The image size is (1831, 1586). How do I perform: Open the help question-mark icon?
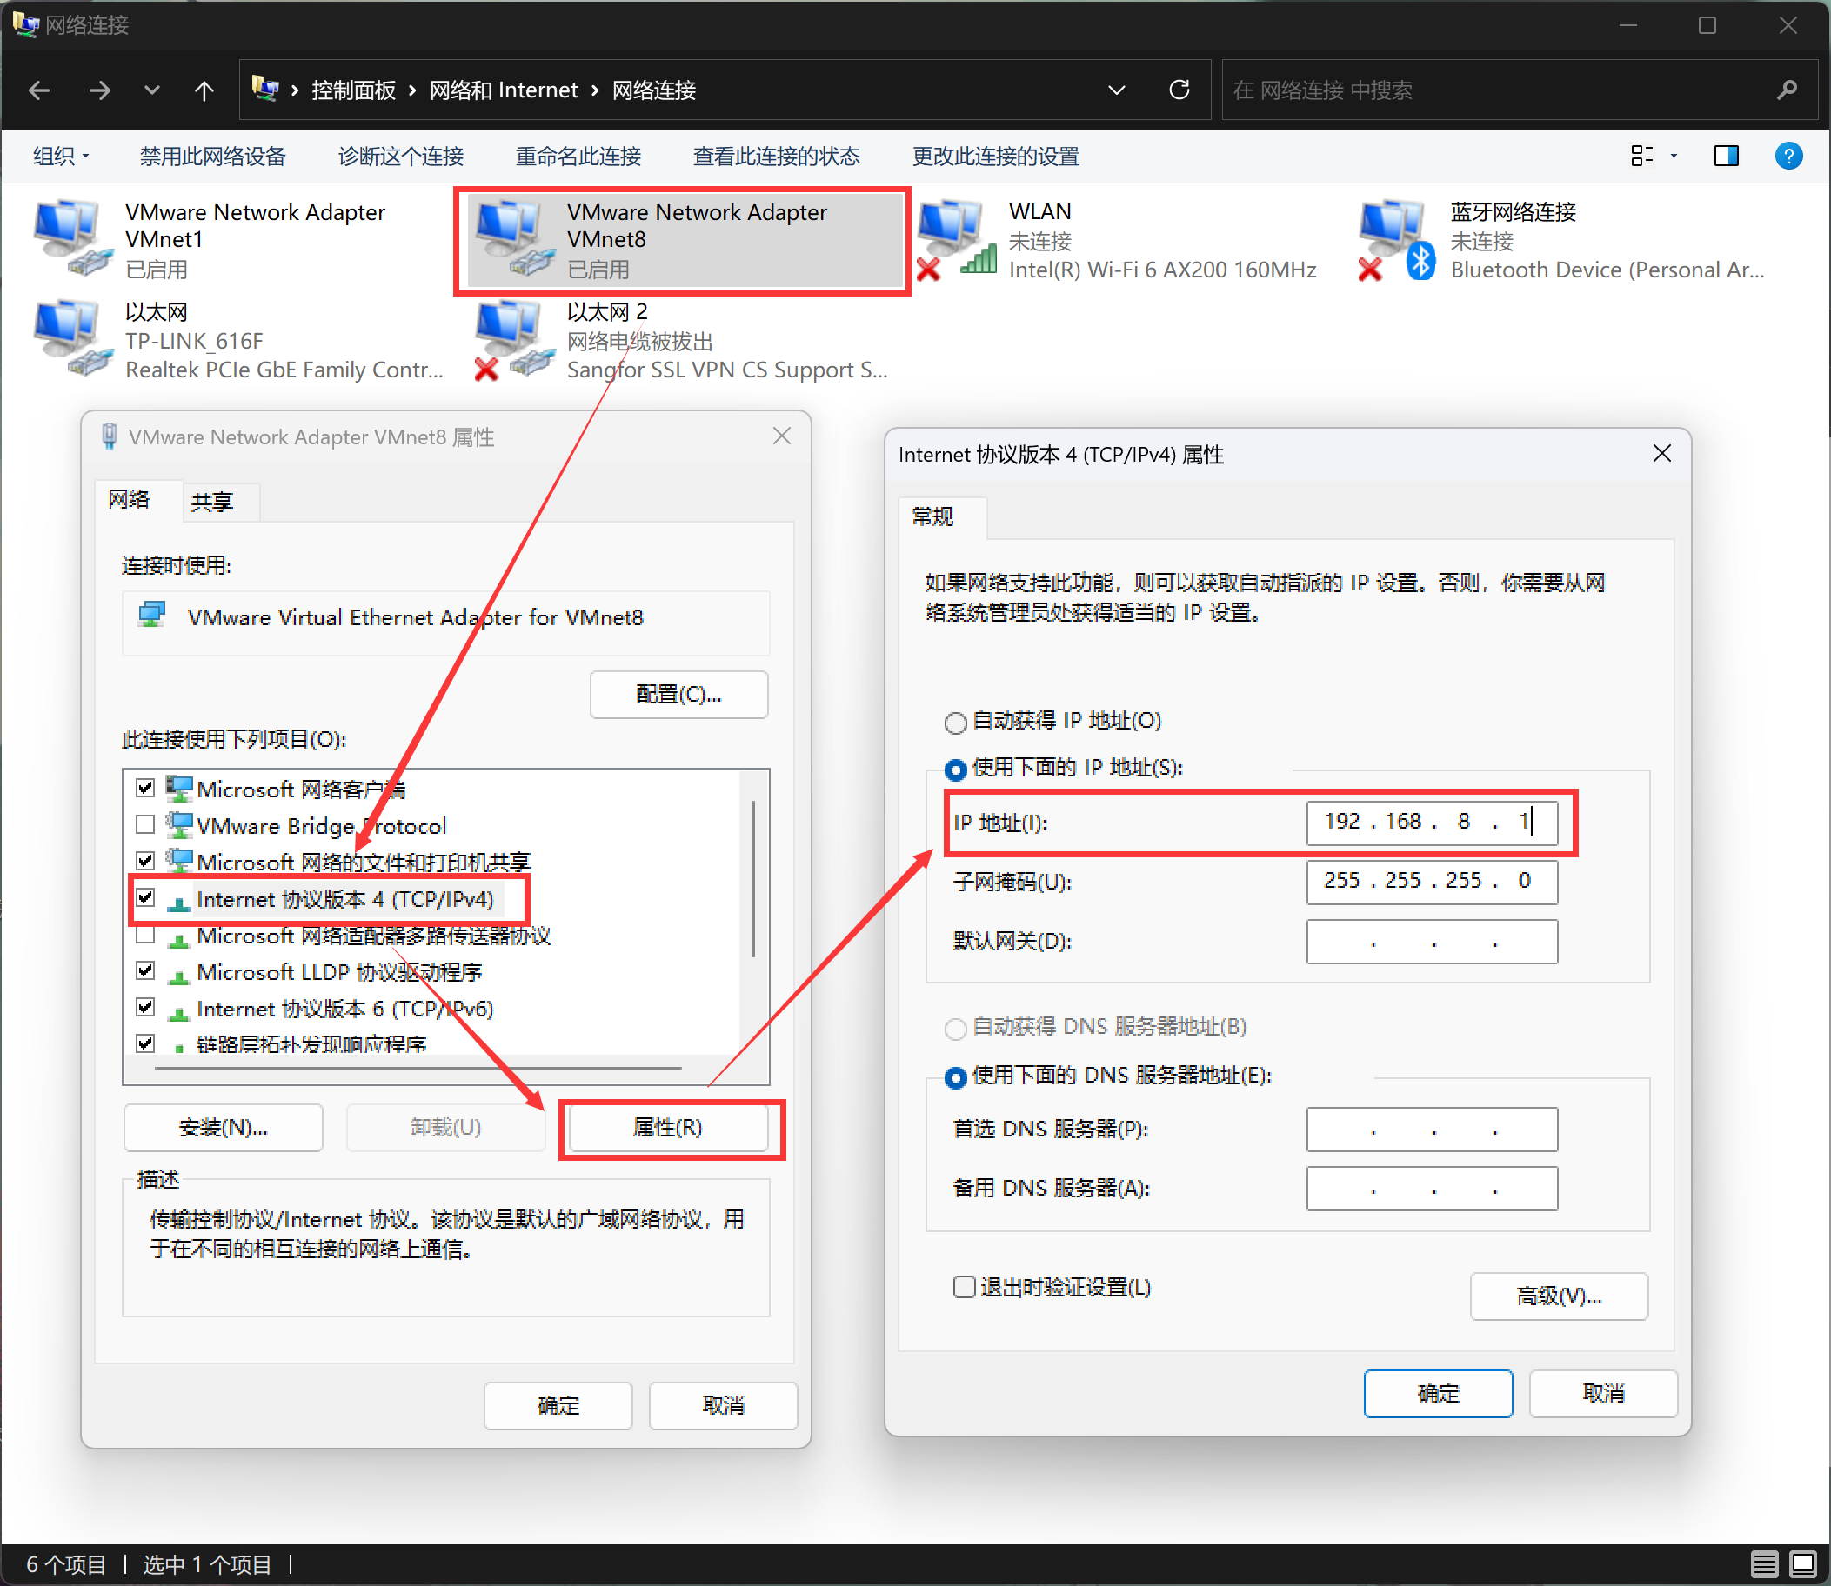(1788, 157)
